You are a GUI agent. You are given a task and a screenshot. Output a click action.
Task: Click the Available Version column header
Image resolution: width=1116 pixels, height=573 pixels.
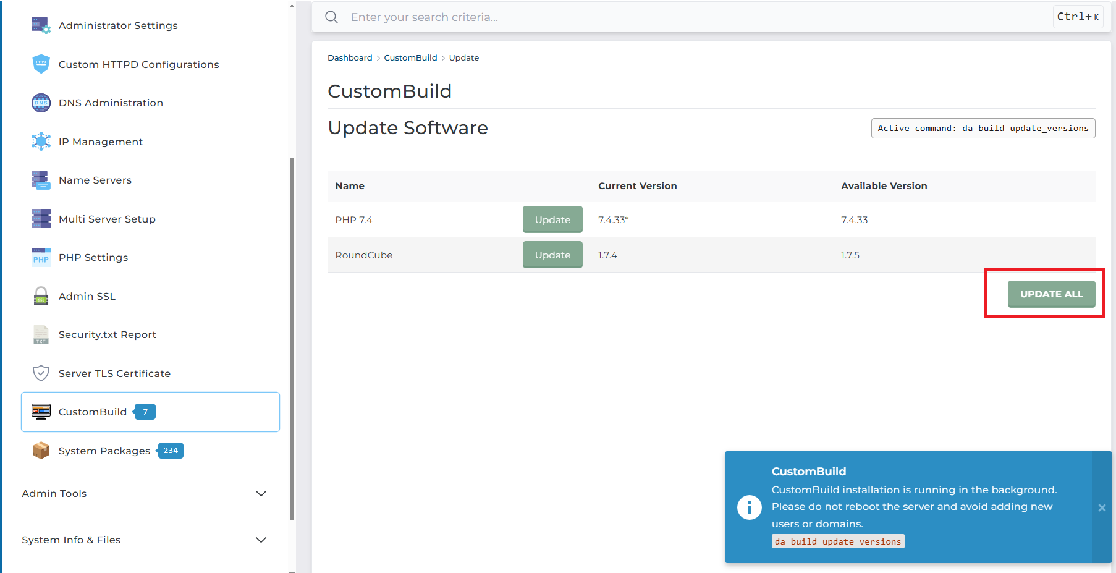[x=884, y=186]
